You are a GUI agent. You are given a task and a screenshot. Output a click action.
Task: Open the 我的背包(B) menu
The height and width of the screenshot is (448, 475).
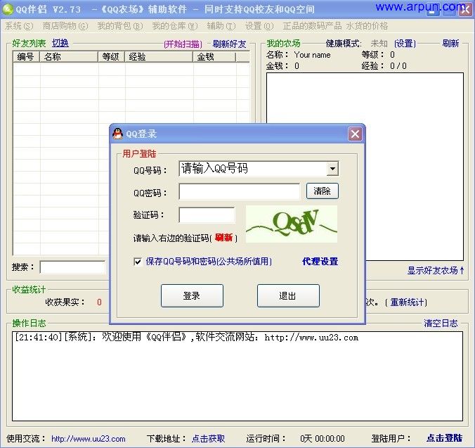[119, 26]
